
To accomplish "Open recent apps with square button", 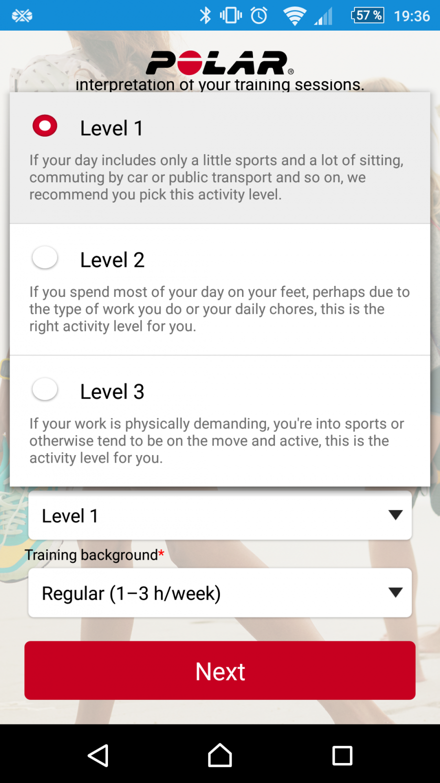I will coord(342,755).
